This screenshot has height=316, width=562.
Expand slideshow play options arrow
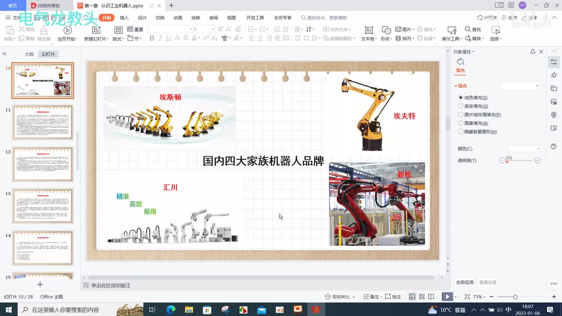tap(456, 297)
